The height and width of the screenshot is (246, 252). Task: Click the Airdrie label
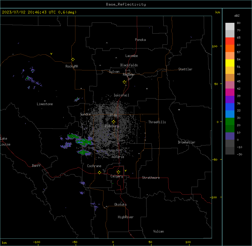118,157
